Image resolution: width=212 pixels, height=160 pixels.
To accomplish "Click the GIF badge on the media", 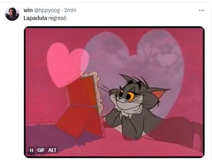I will coord(41,150).
